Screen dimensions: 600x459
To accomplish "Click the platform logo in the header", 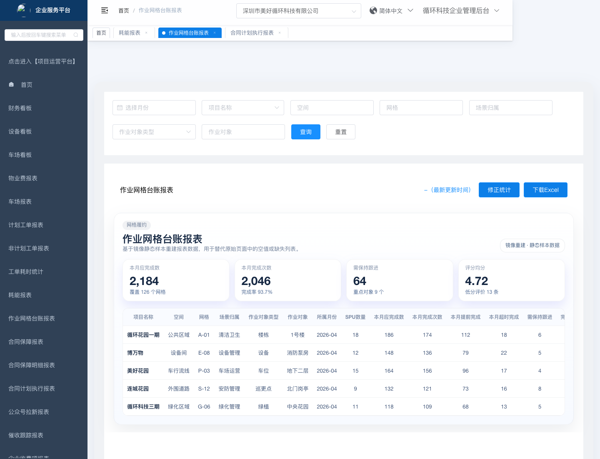I will 22,10.
